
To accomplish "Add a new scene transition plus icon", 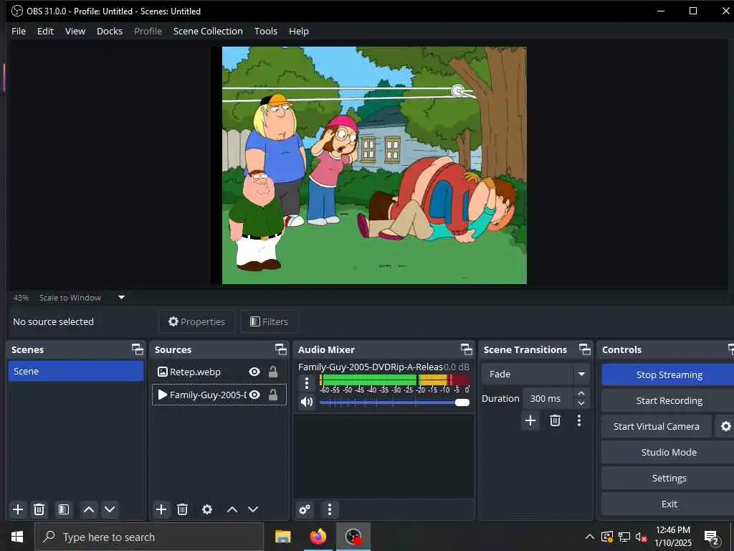I will click(x=530, y=420).
